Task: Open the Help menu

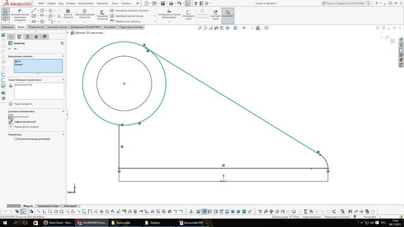Action: 126,3
